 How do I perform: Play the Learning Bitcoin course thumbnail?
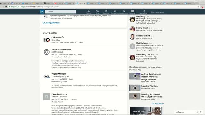coord(135,96)
